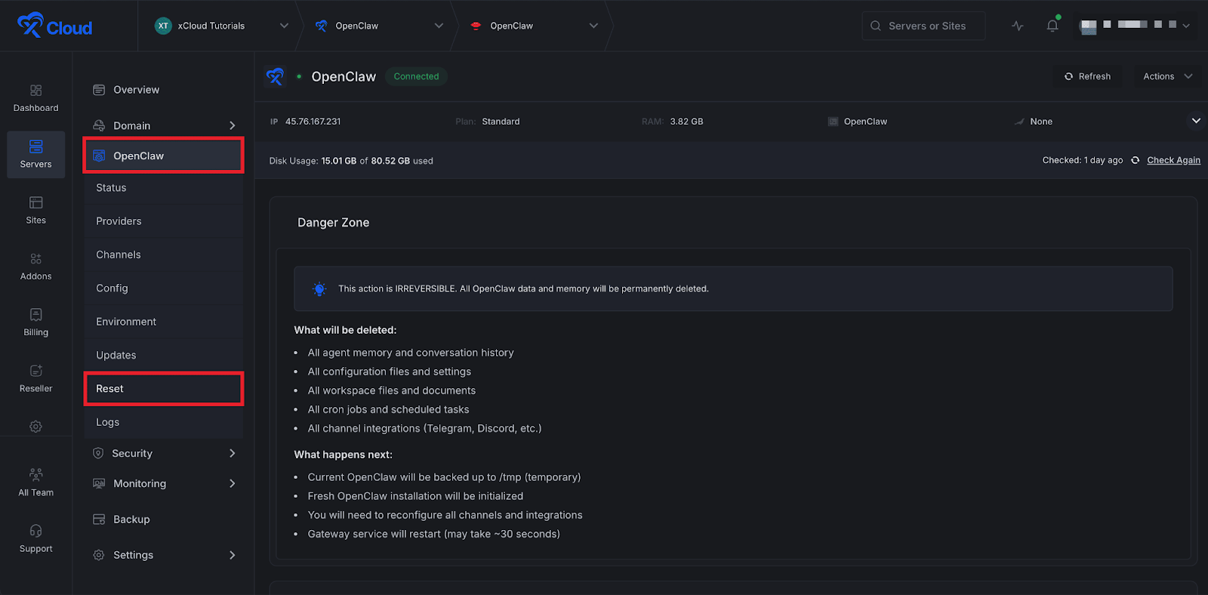1208x595 pixels.
Task: Click the activity pulse icon in header
Action: click(1018, 26)
